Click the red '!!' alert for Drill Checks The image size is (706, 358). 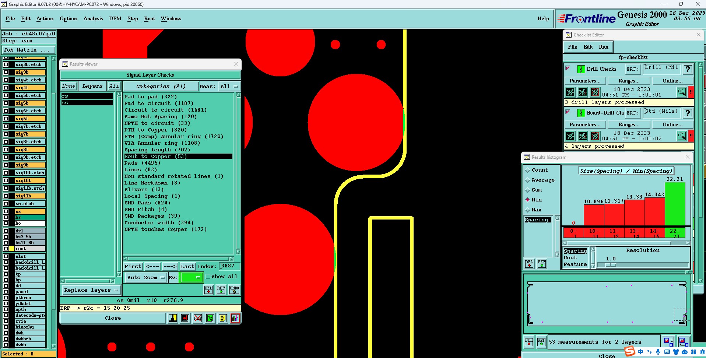click(691, 92)
